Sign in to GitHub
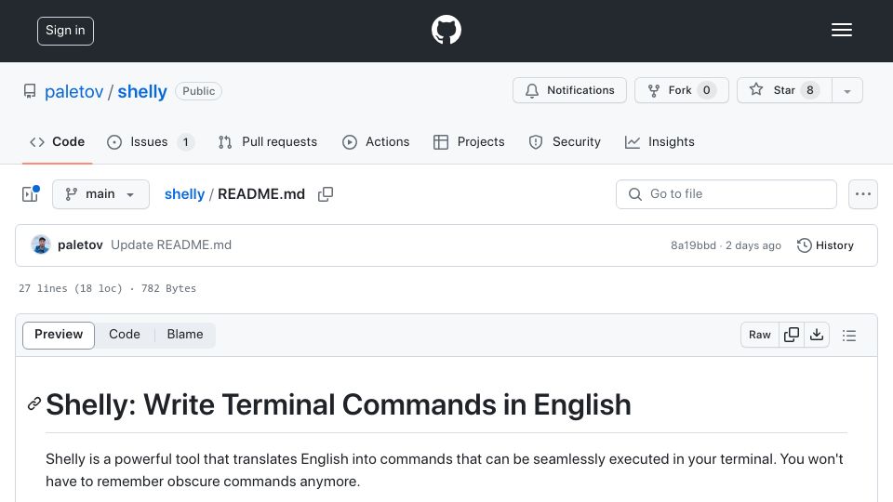Image resolution: width=893 pixels, height=502 pixels. [x=65, y=31]
